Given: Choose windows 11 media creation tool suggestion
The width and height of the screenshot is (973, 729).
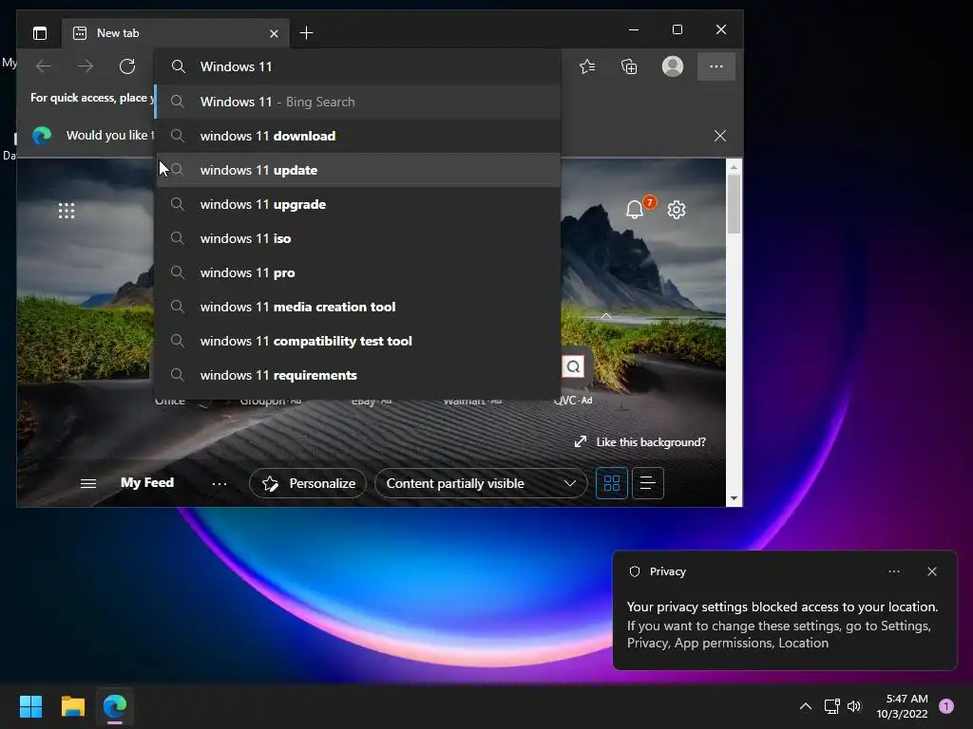Looking at the screenshot, I should point(357,307).
